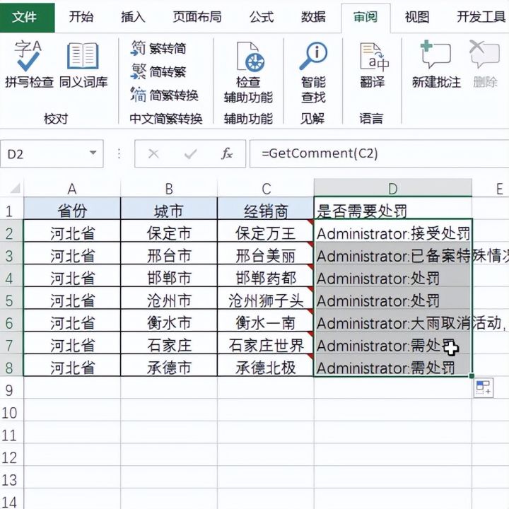Click the cancel X in formula bar

click(153, 154)
